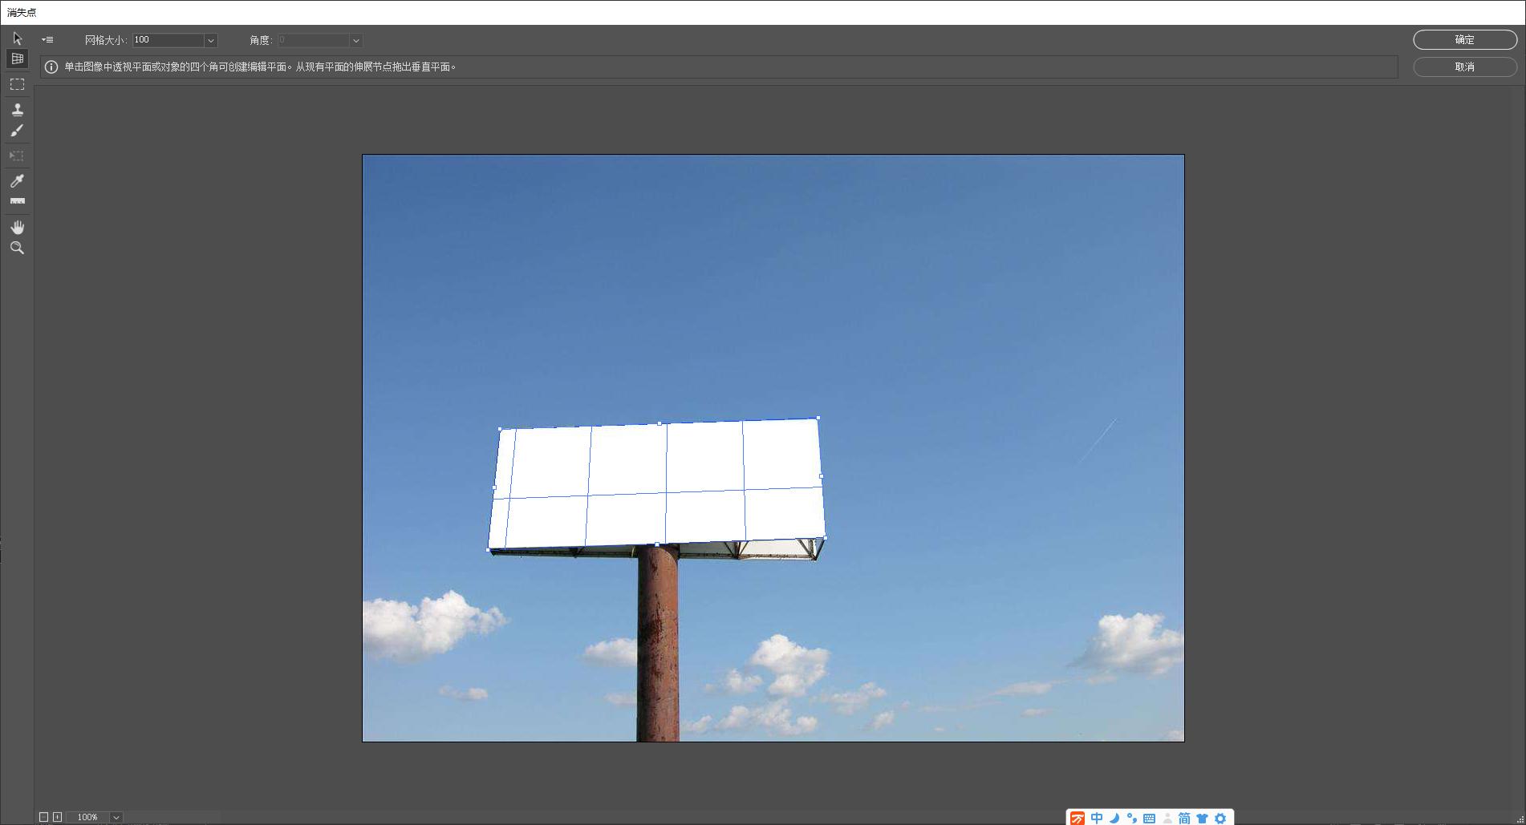Select the Edit Plane tool
This screenshot has height=825, width=1526.
(16, 38)
